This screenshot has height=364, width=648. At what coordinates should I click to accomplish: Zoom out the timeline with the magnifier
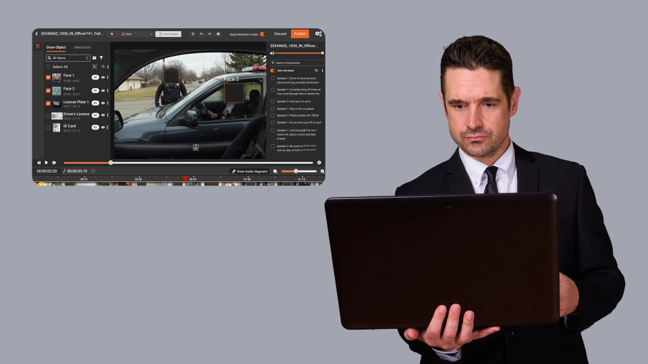(x=275, y=171)
